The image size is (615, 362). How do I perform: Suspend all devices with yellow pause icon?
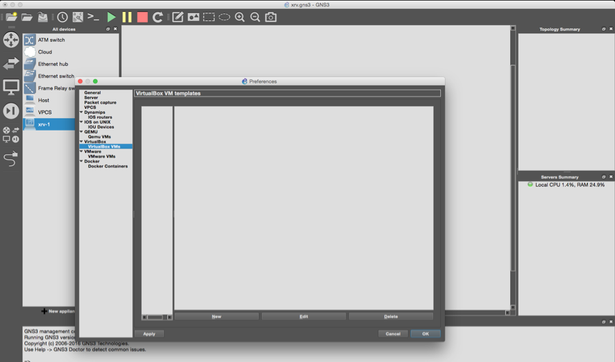127,17
